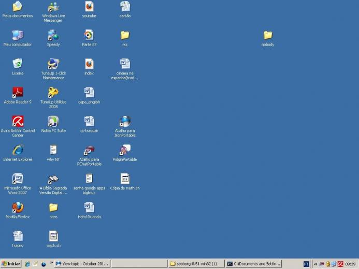Select the nobody folder
This screenshot has width=359, height=269.
(x=268, y=35)
